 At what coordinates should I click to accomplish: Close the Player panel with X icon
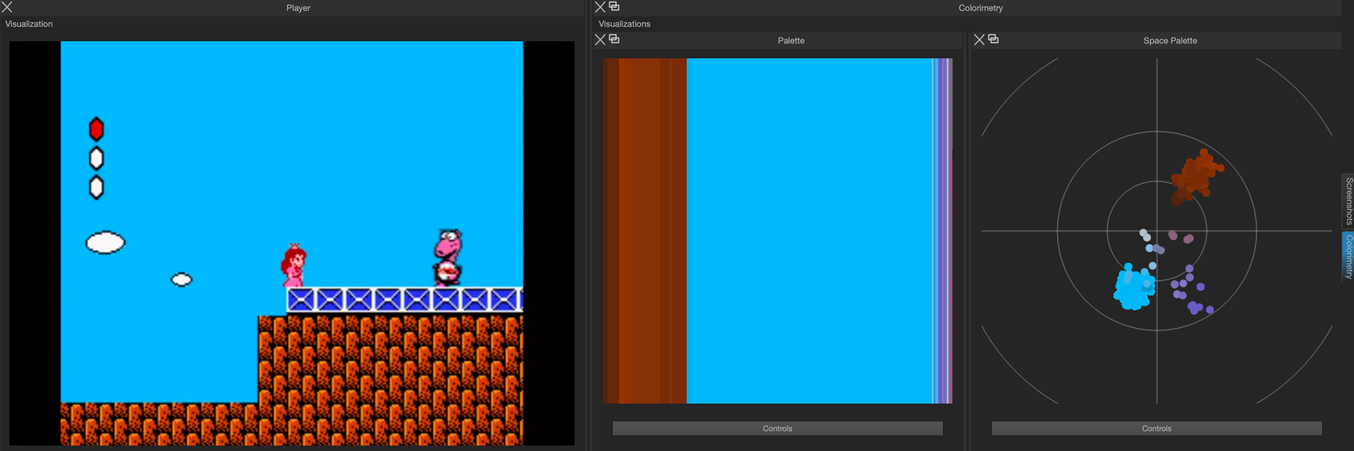(7, 7)
